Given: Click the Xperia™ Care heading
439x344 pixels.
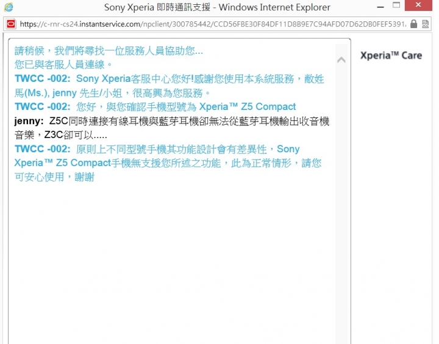Looking at the screenshot, I should point(391,56).
